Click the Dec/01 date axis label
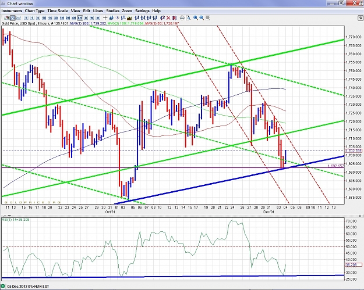364x290 pixels. click(x=268, y=212)
